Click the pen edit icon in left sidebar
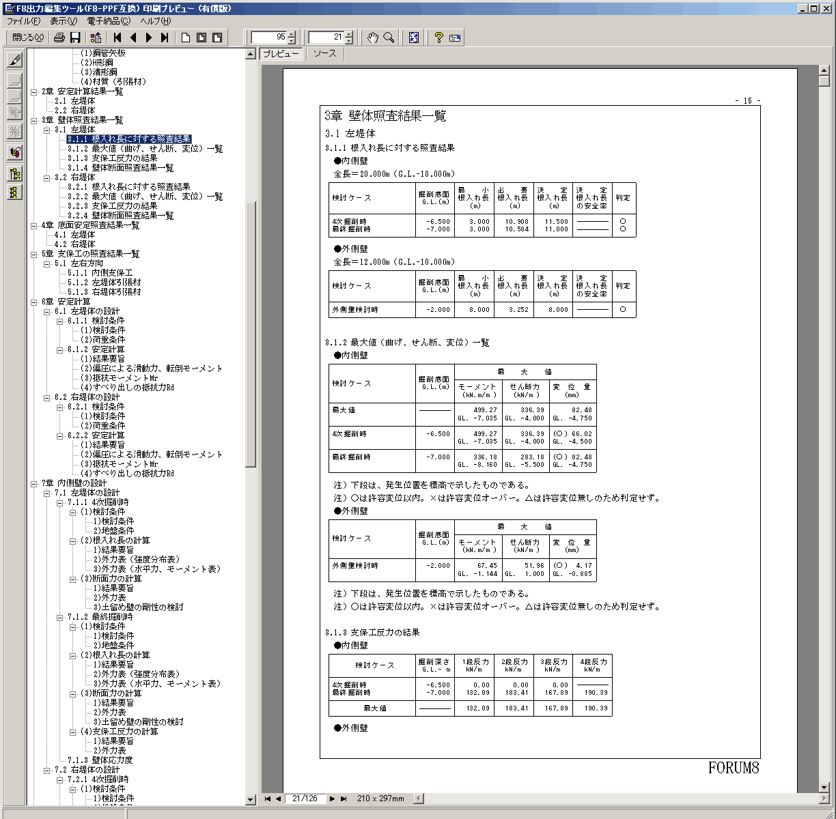The height and width of the screenshot is (819, 836). (x=14, y=59)
